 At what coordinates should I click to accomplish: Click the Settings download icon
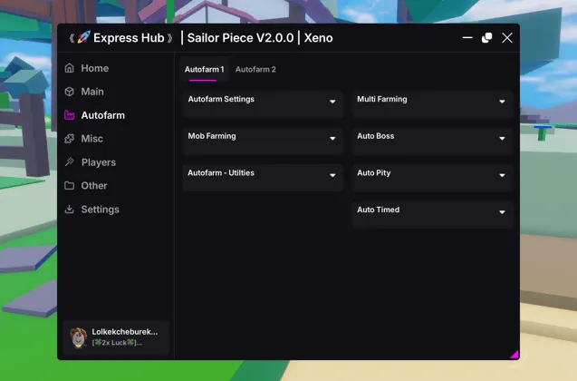pyautogui.click(x=70, y=210)
